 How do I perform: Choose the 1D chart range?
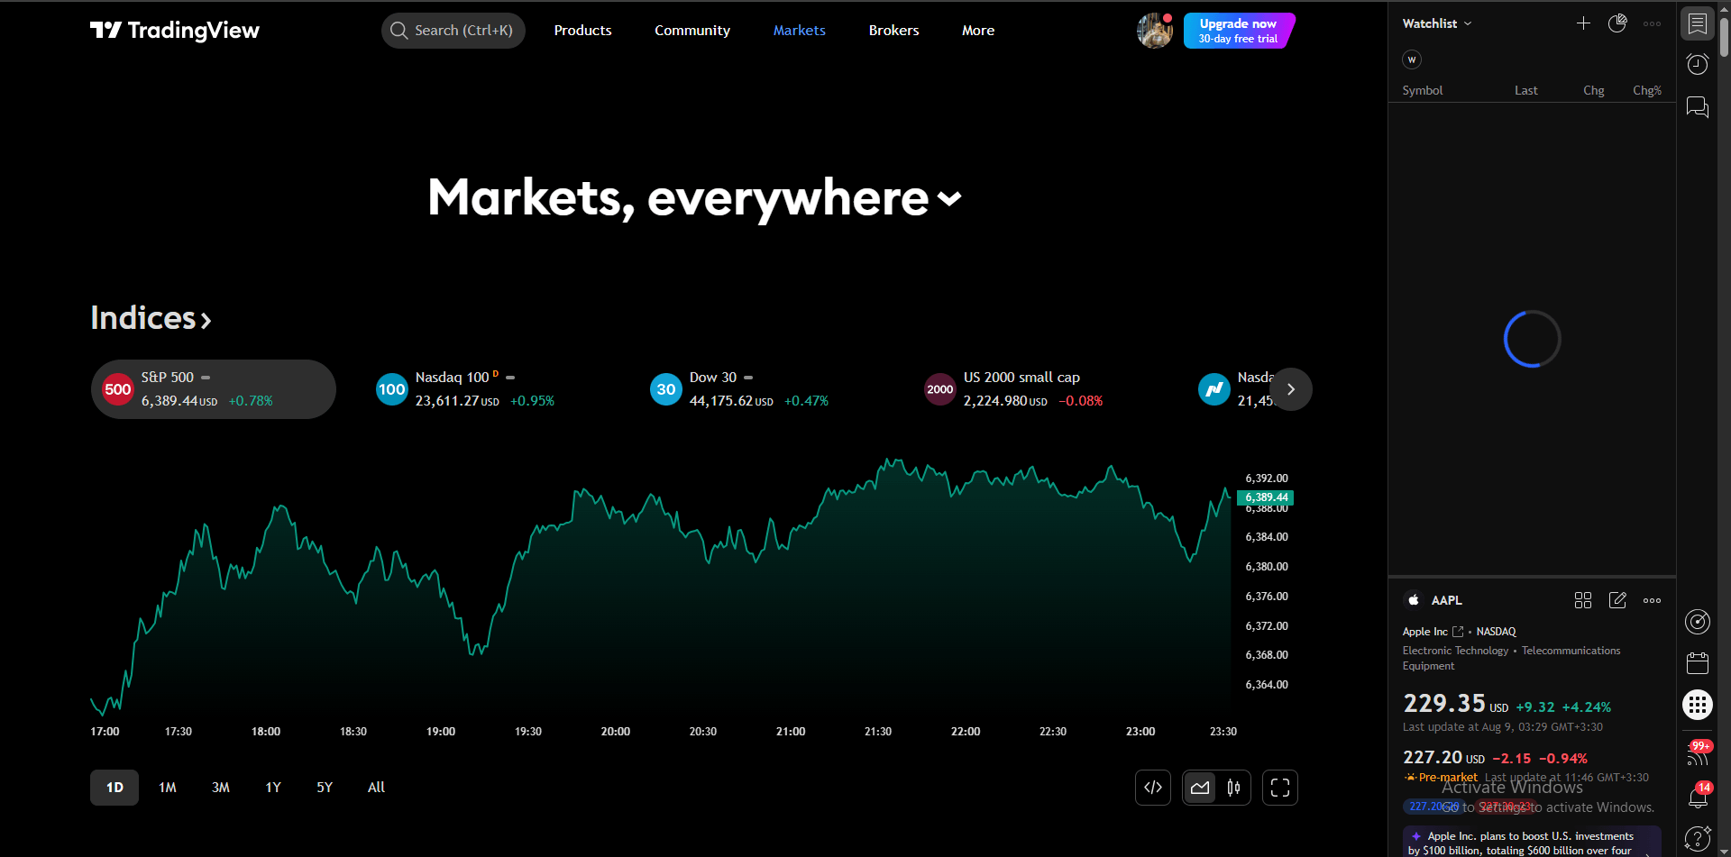tap(114, 788)
